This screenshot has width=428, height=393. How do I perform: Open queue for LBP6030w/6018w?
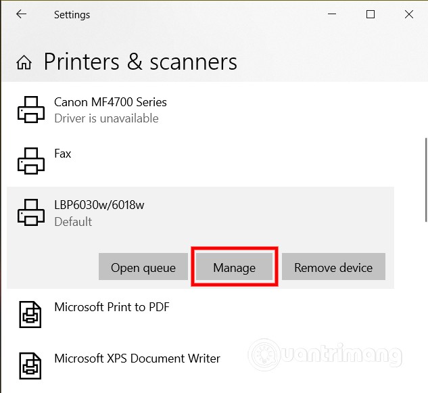point(143,267)
